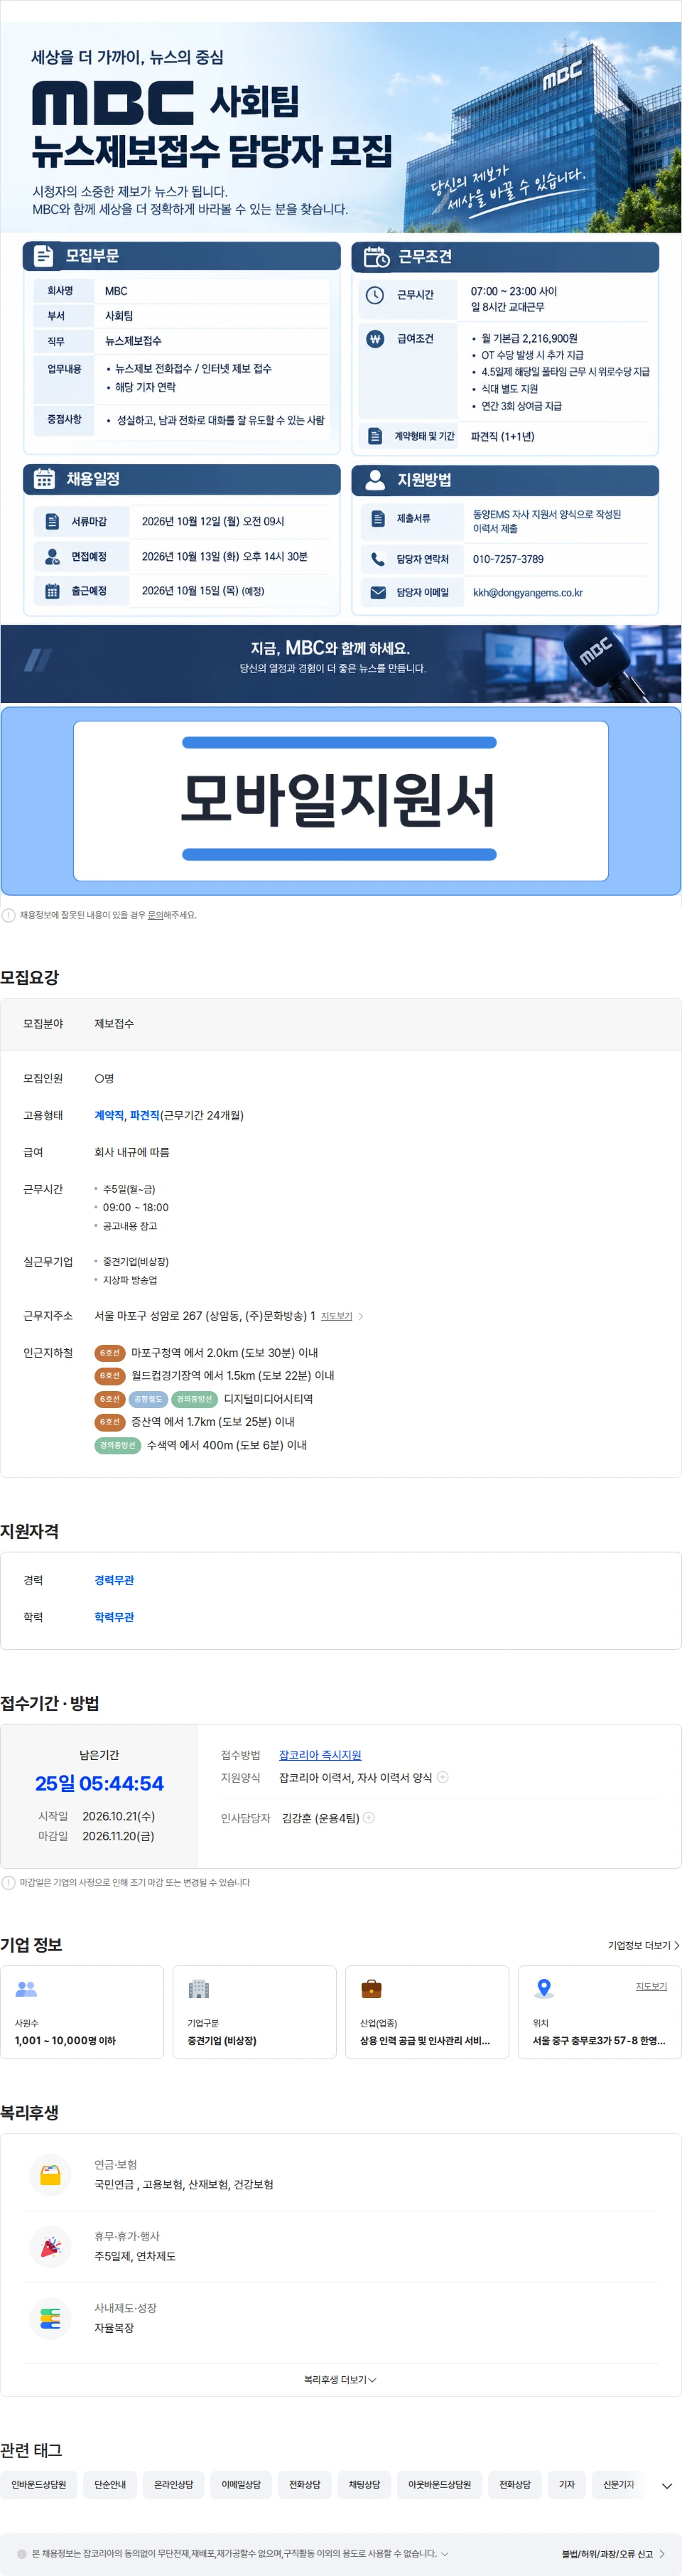Click the 계약직 employment type link
Viewport: 682px width, 2576px height.
coord(109,1115)
